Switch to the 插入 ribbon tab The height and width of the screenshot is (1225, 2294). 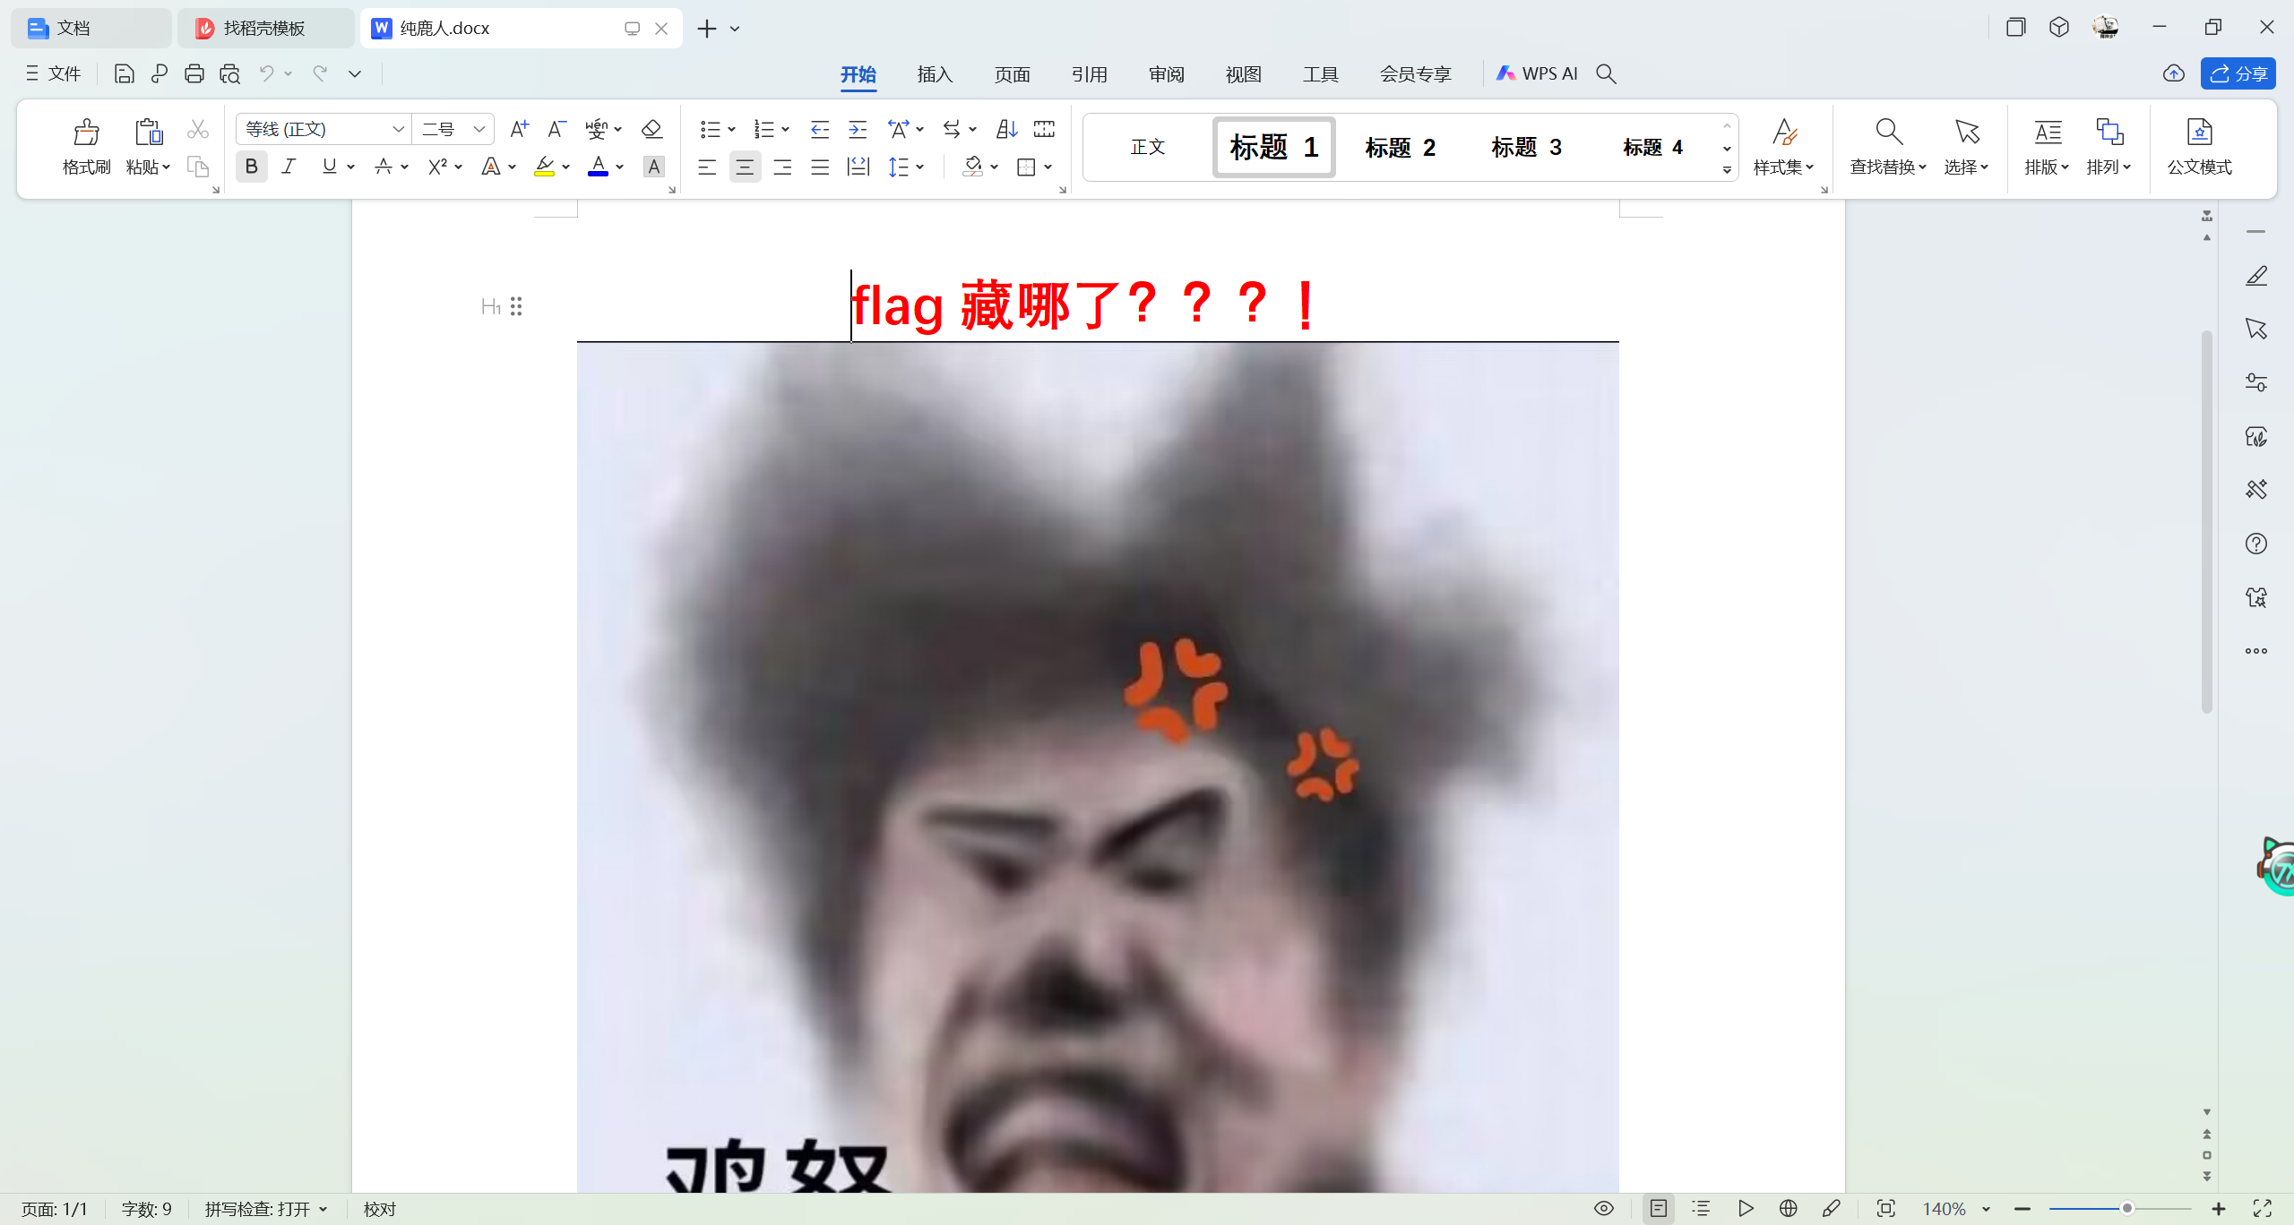935,73
